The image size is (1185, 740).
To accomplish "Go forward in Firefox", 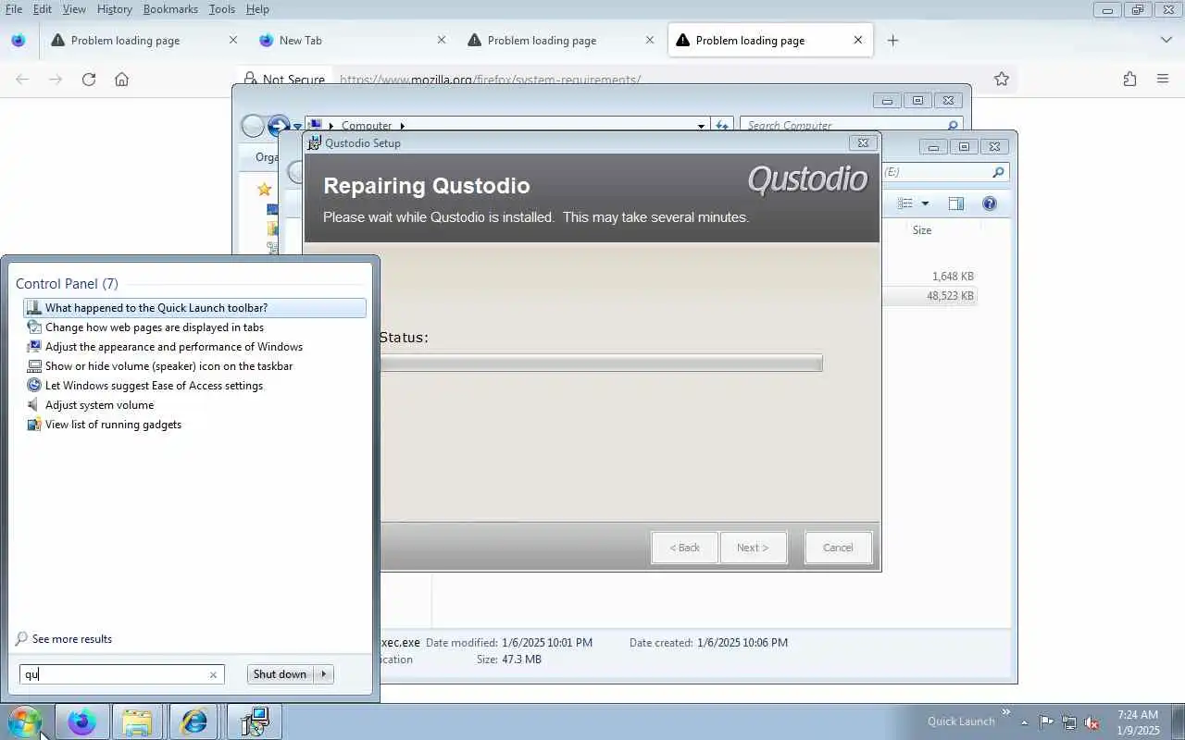I will (x=56, y=80).
